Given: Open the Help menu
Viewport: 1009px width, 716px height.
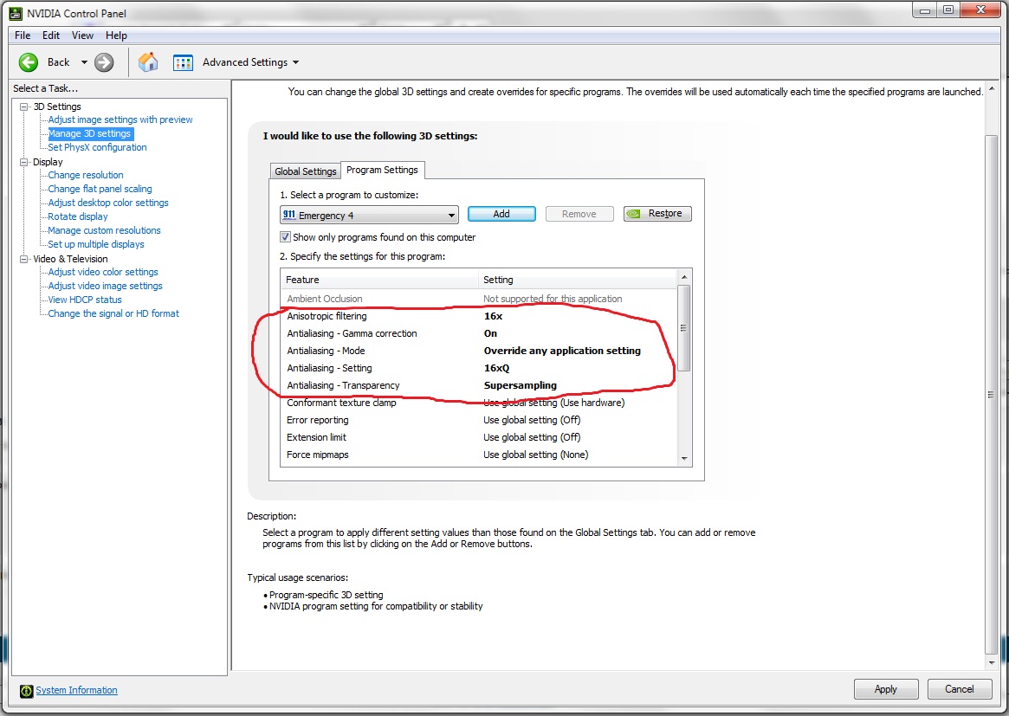Looking at the screenshot, I should tap(116, 35).
